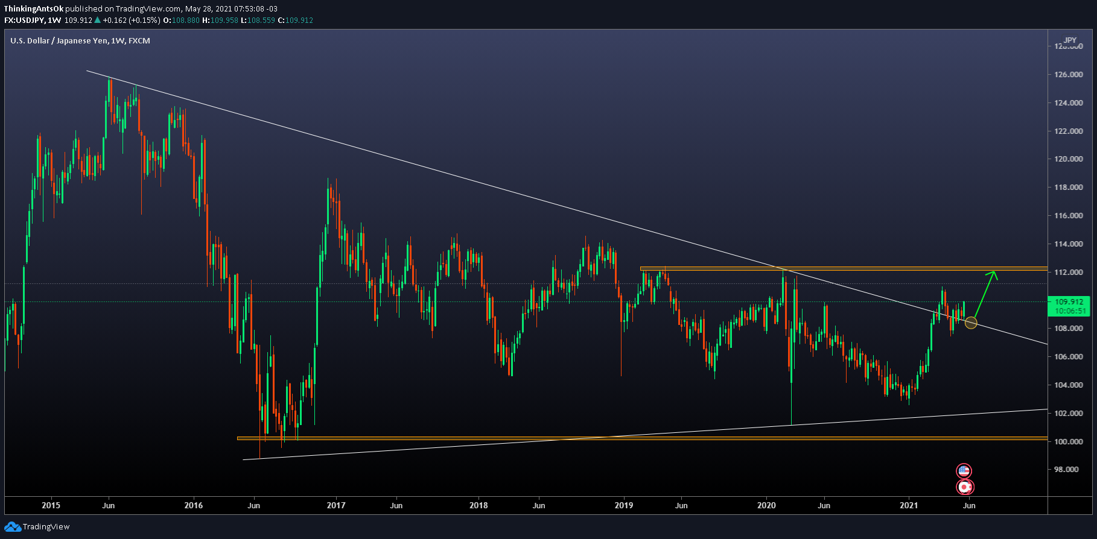Click the ThinkingAntsOk author name

pyautogui.click(x=33, y=8)
